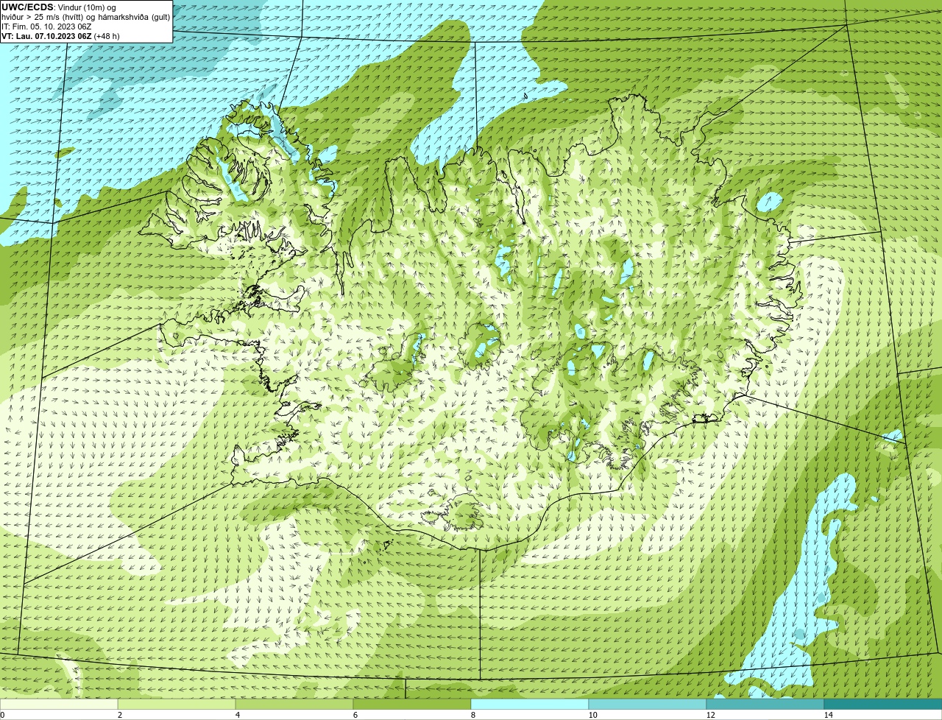This screenshot has width=942, height=720.
Task: Click the 0–2 m/s pale legend swatch
Action: (59, 704)
